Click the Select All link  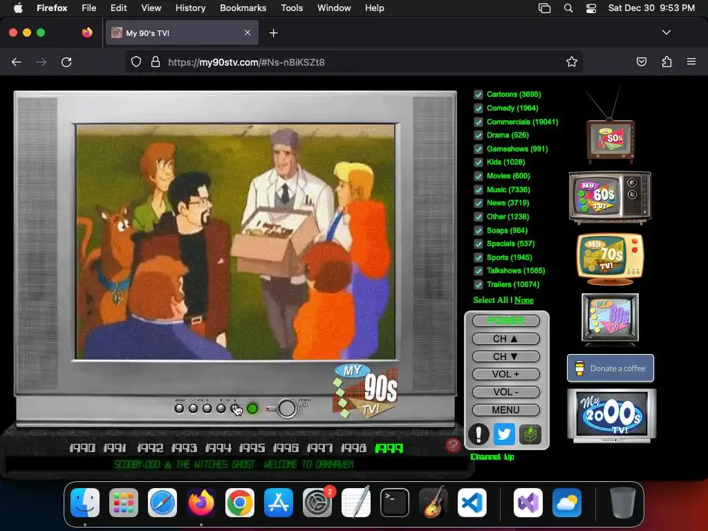pyautogui.click(x=490, y=300)
